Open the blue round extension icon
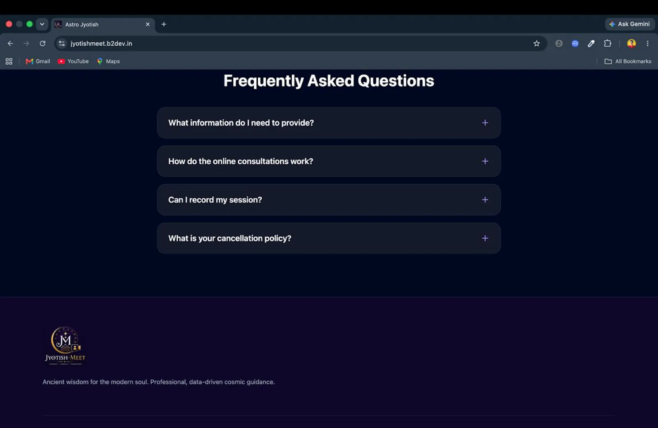Viewport: 658px width, 428px height. pyautogui.click(x=575, y=43)
